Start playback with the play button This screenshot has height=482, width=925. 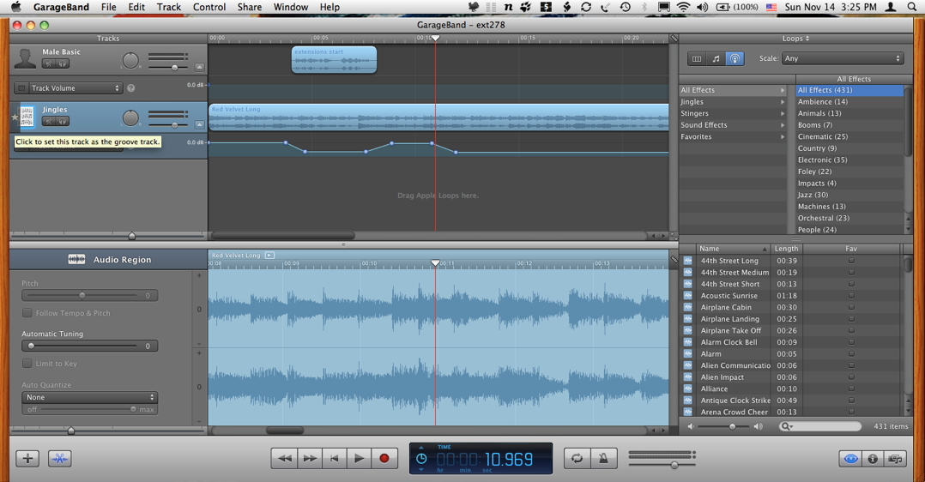[359, 458]
